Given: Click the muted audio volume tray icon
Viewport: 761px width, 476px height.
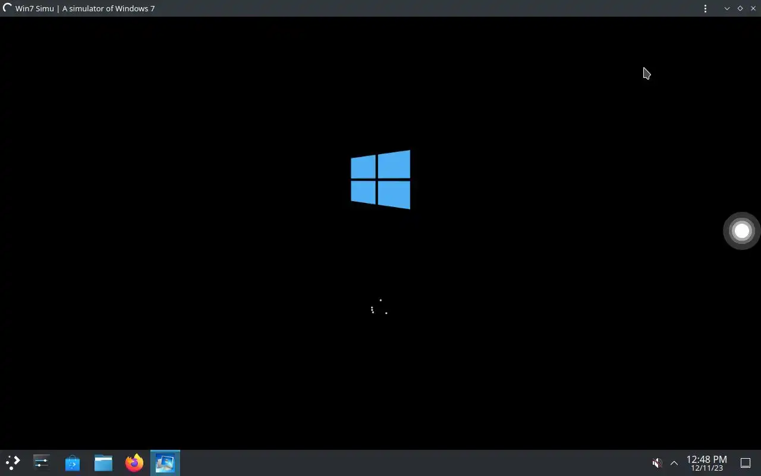Looking at the screenshot, I should (x=657, y=463).
